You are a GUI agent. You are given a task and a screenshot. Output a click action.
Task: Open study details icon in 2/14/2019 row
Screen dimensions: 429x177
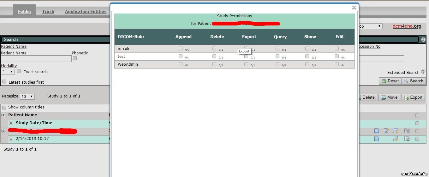click(x=376, y=139)
